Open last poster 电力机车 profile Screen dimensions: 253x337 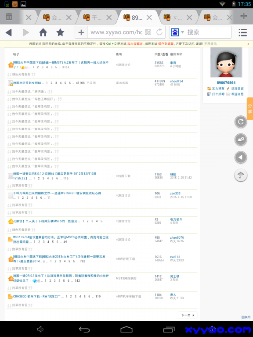point(176,219)
